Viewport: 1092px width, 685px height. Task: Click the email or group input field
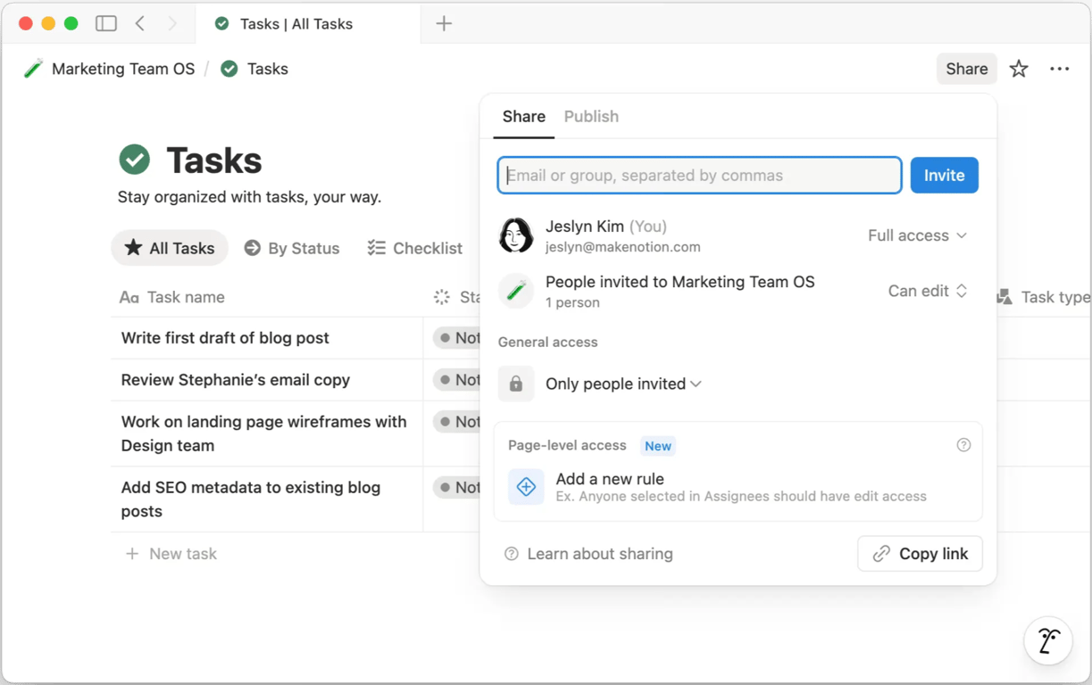pyautogui.click(x=699, y=176)
